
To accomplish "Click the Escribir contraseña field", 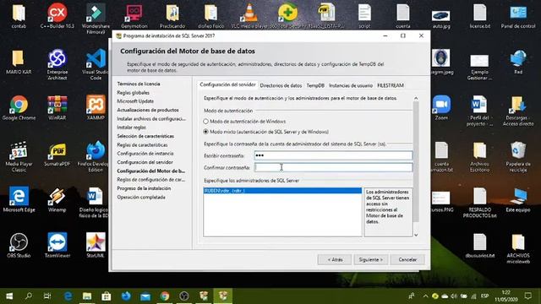I will coord(333,155).
